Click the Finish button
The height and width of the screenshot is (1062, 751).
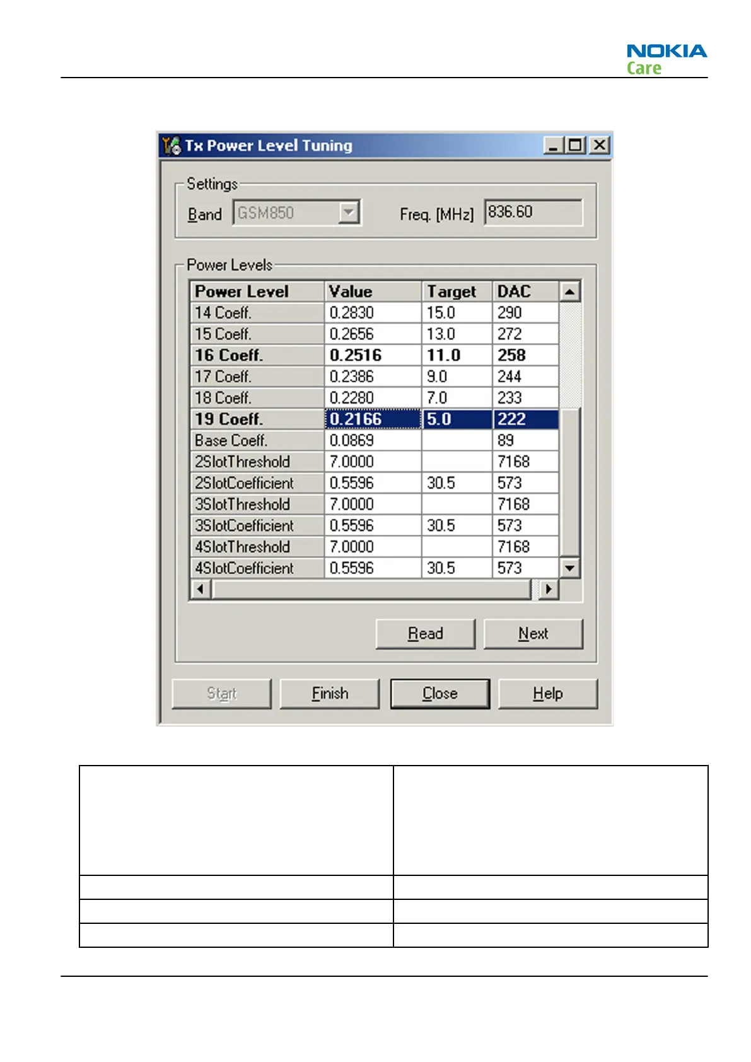(x=330, y=694)
